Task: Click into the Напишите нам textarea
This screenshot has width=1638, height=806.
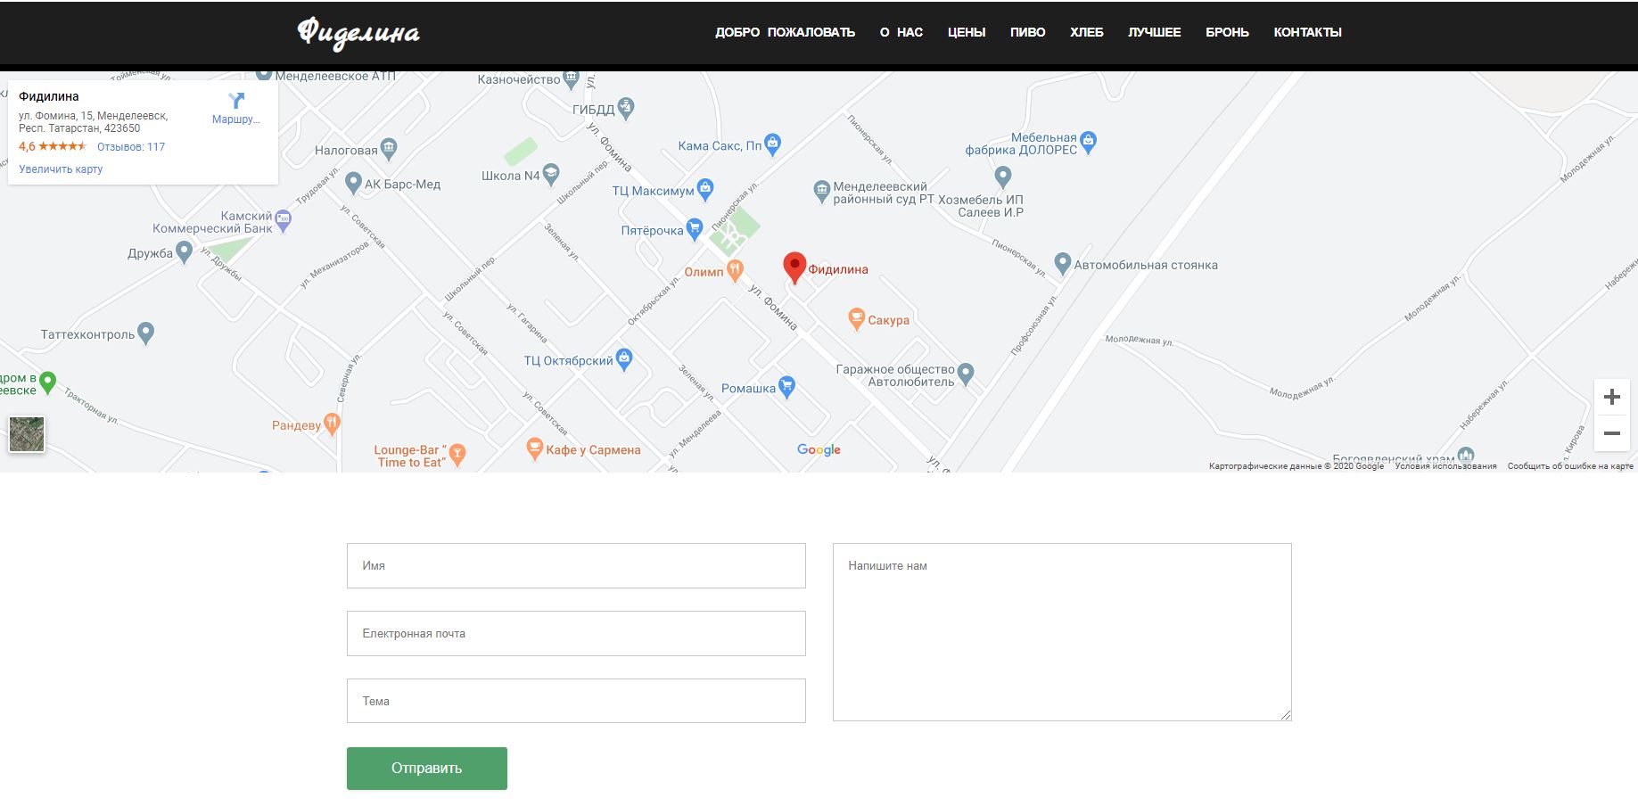Action: click(1061, 631)
